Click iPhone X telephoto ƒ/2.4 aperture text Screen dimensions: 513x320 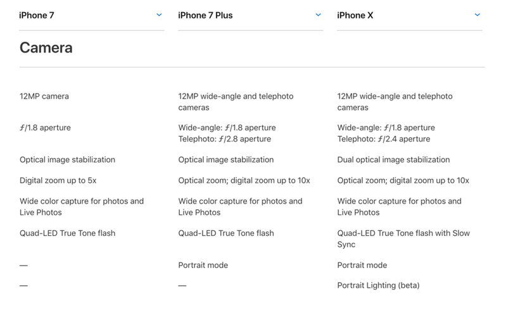(383, 139)
